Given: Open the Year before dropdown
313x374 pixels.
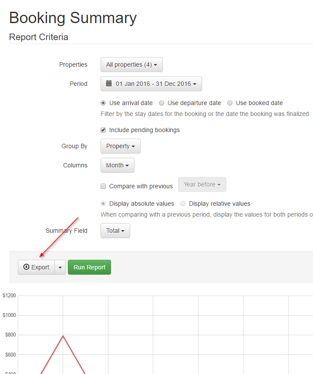Looking at the screenshot, I should (x=202, y=184).
